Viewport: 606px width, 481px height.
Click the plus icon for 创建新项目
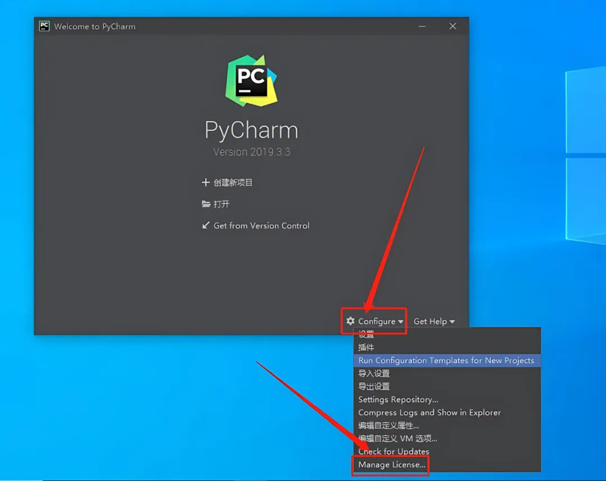click(x=205, y=182)
